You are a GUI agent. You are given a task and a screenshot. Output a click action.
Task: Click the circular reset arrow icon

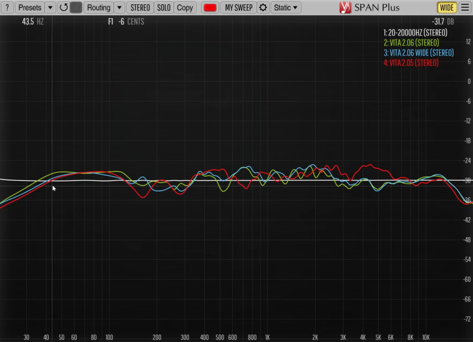(x=63, y=7)
